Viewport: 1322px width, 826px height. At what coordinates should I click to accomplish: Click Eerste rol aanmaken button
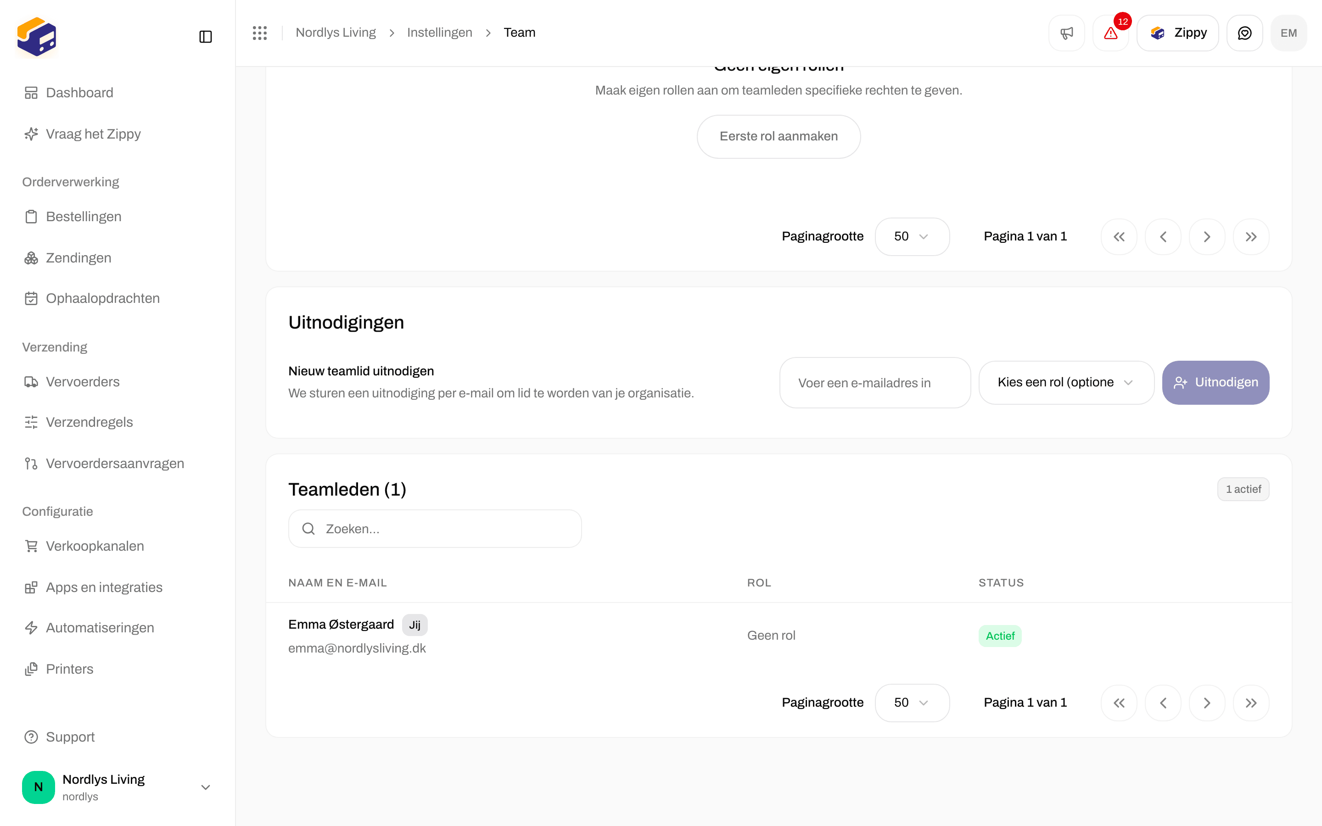click(779, 137)
